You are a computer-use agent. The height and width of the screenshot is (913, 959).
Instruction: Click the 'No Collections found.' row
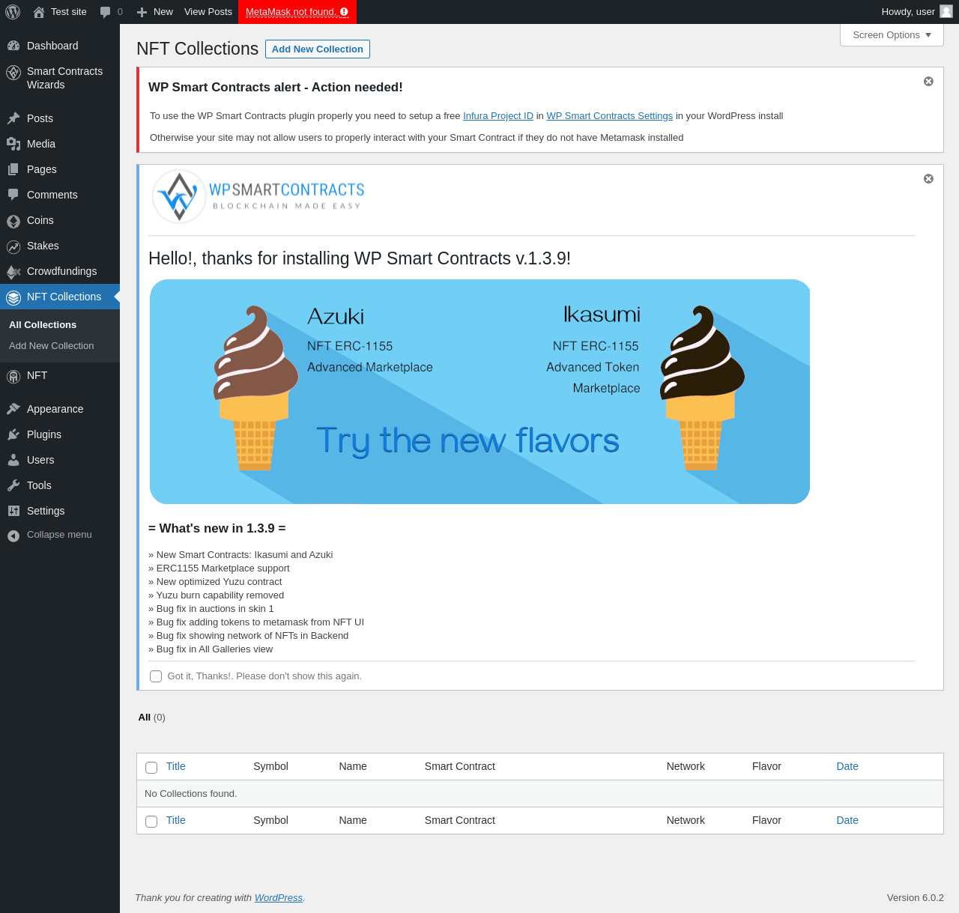click(539, 793)
